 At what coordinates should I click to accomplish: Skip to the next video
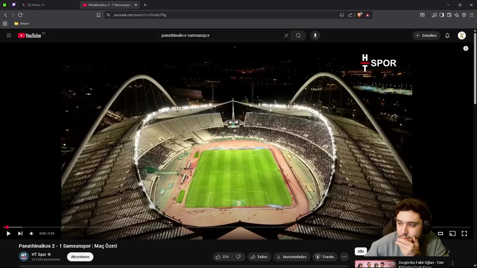point(20,233)
